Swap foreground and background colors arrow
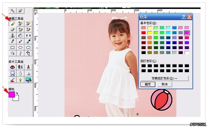This screenshot has height=127, width=208. (x=17, y=93)
